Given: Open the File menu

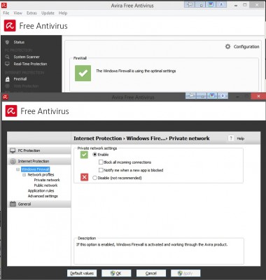Looking at the screenshot, I should tap(6, 13).
